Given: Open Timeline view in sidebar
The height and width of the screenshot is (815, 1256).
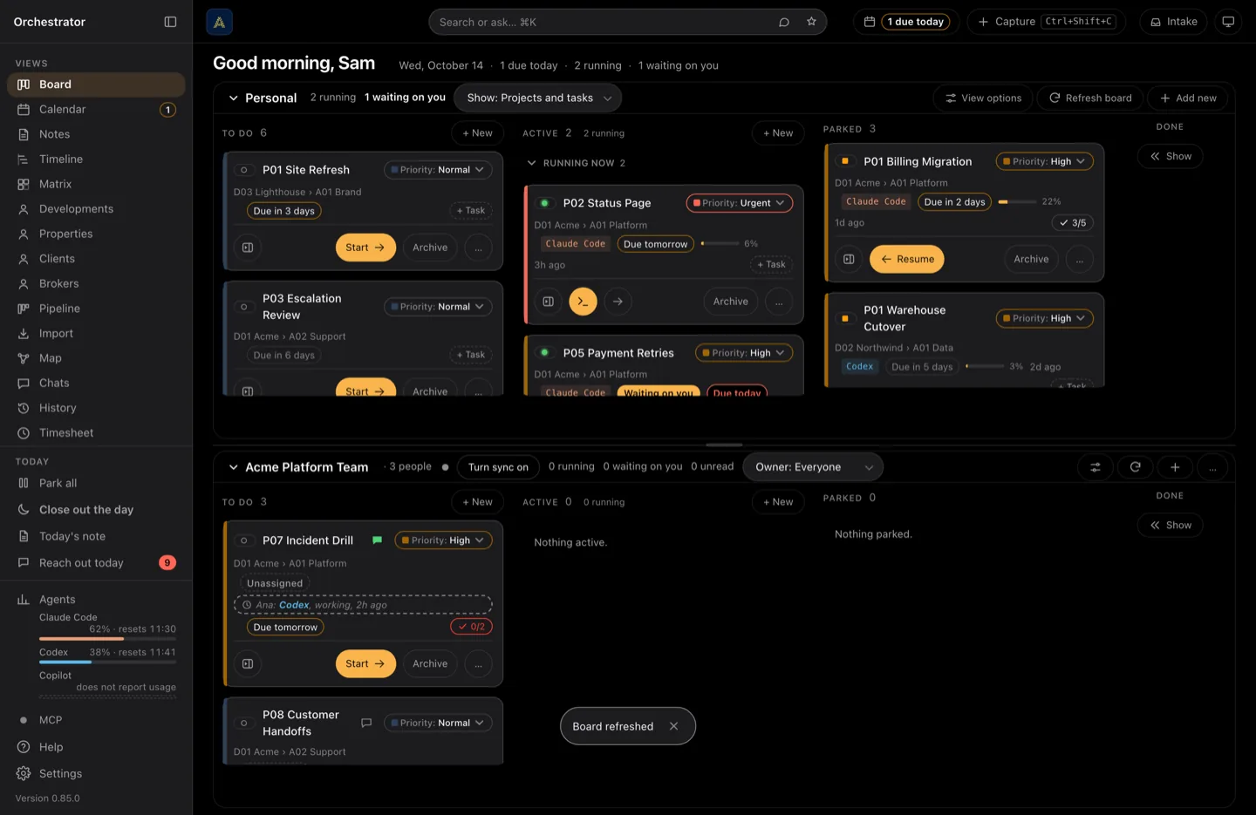Looking at the screenshot, I should (x=96, y=159).
